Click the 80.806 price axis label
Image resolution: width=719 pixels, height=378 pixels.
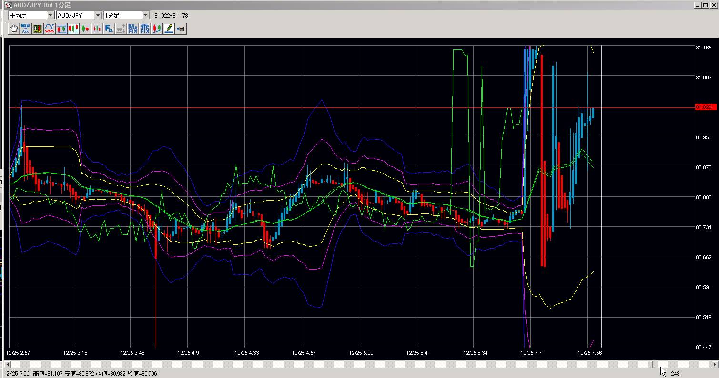[704, 197]
